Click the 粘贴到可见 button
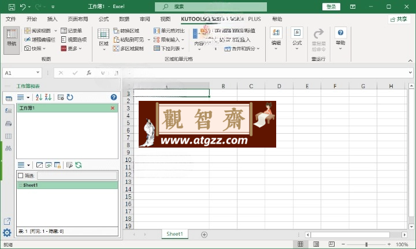Viewport: 416px width, 249px height. 129,40
